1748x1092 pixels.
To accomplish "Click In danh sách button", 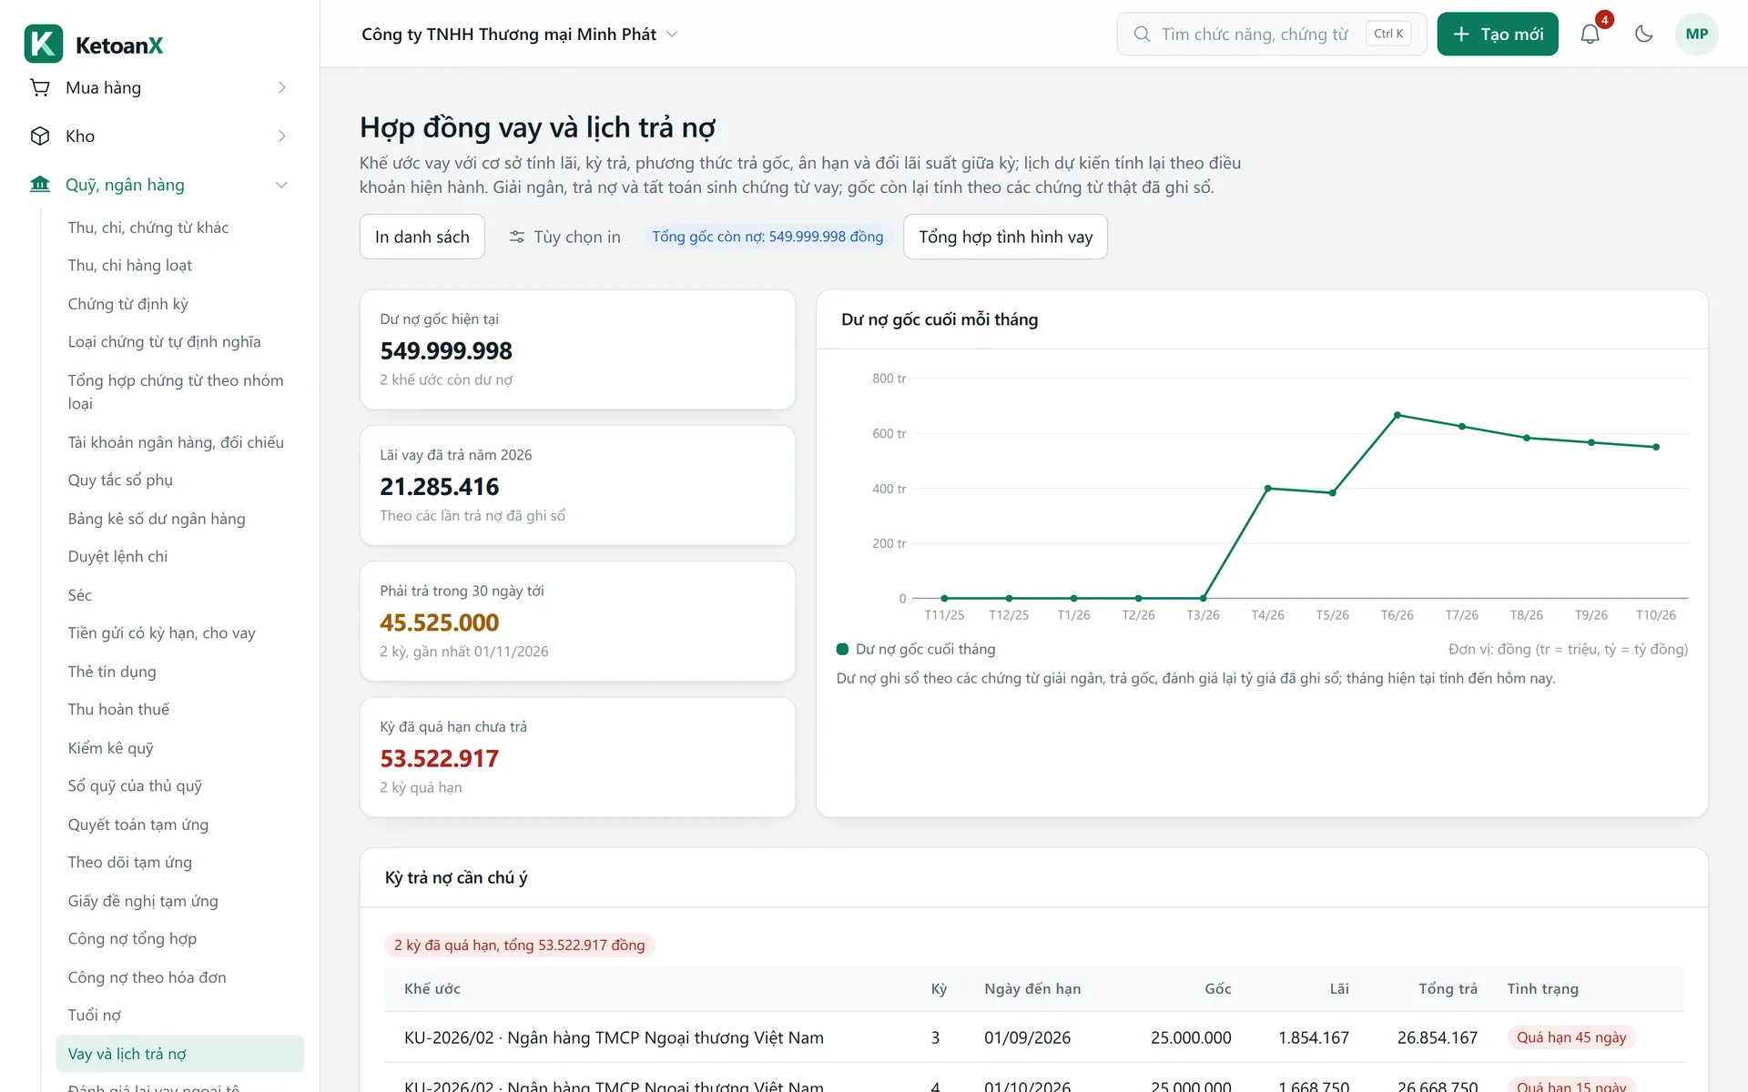I will [422, 237].
